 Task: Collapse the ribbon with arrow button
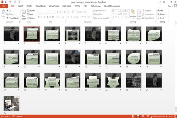175,22
